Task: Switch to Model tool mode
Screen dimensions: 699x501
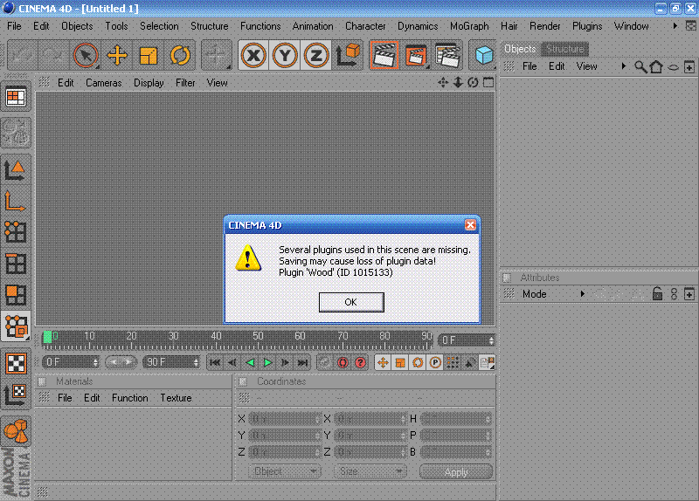Action: click(x=16, y=169)
